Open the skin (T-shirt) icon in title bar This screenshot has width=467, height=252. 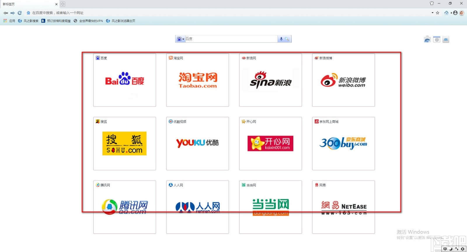432,3
